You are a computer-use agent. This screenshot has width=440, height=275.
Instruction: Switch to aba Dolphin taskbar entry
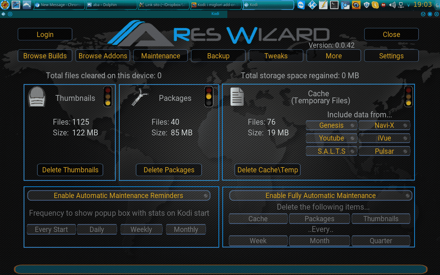click(x=111, y=5)
